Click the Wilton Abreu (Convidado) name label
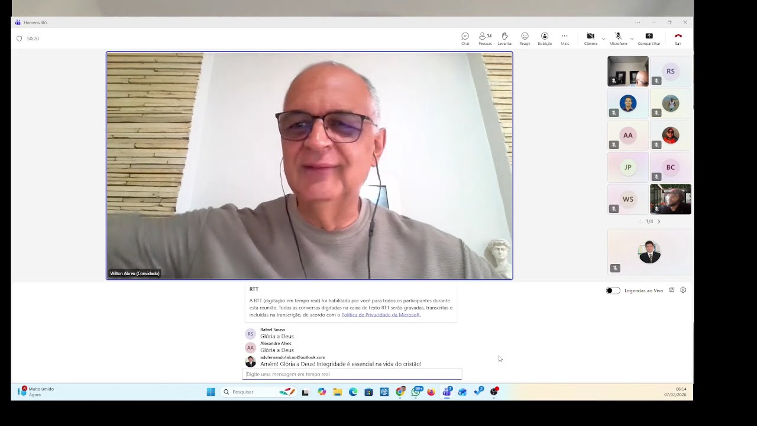The width and height of the screenshot is (757, 426). 135,273
